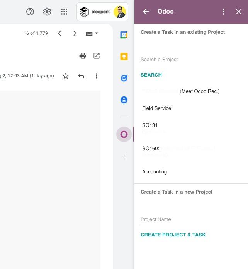This screenshot has height=269, width=248.
Task: Get more add-ons plus icon
Action: point(124,156)
